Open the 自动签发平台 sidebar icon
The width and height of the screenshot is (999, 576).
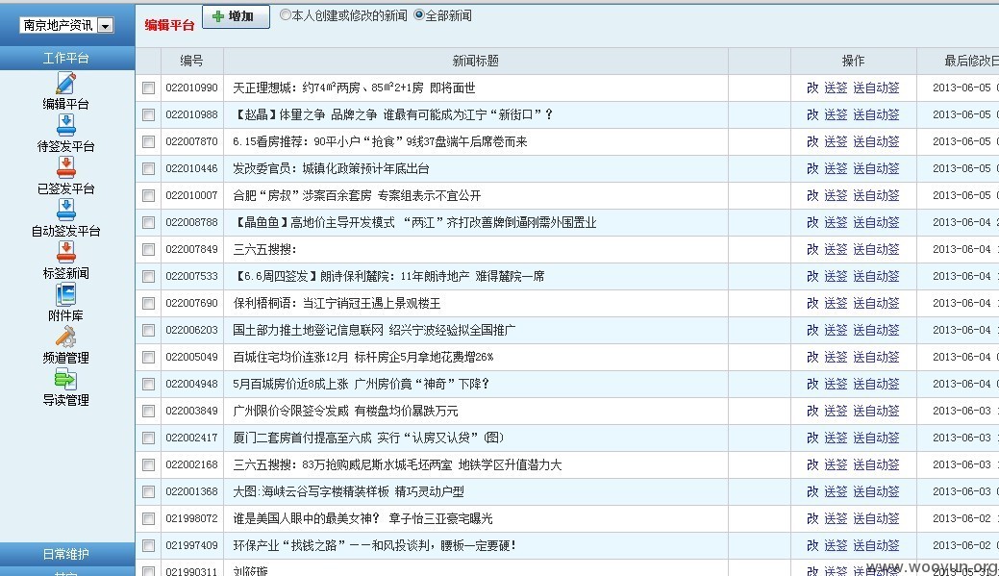tap(65, 210)
